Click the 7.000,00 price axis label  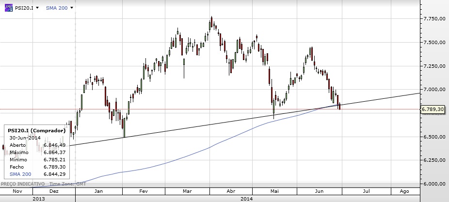click(434, 90)
